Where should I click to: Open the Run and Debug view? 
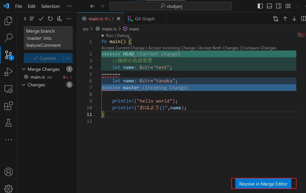[8, 72]
